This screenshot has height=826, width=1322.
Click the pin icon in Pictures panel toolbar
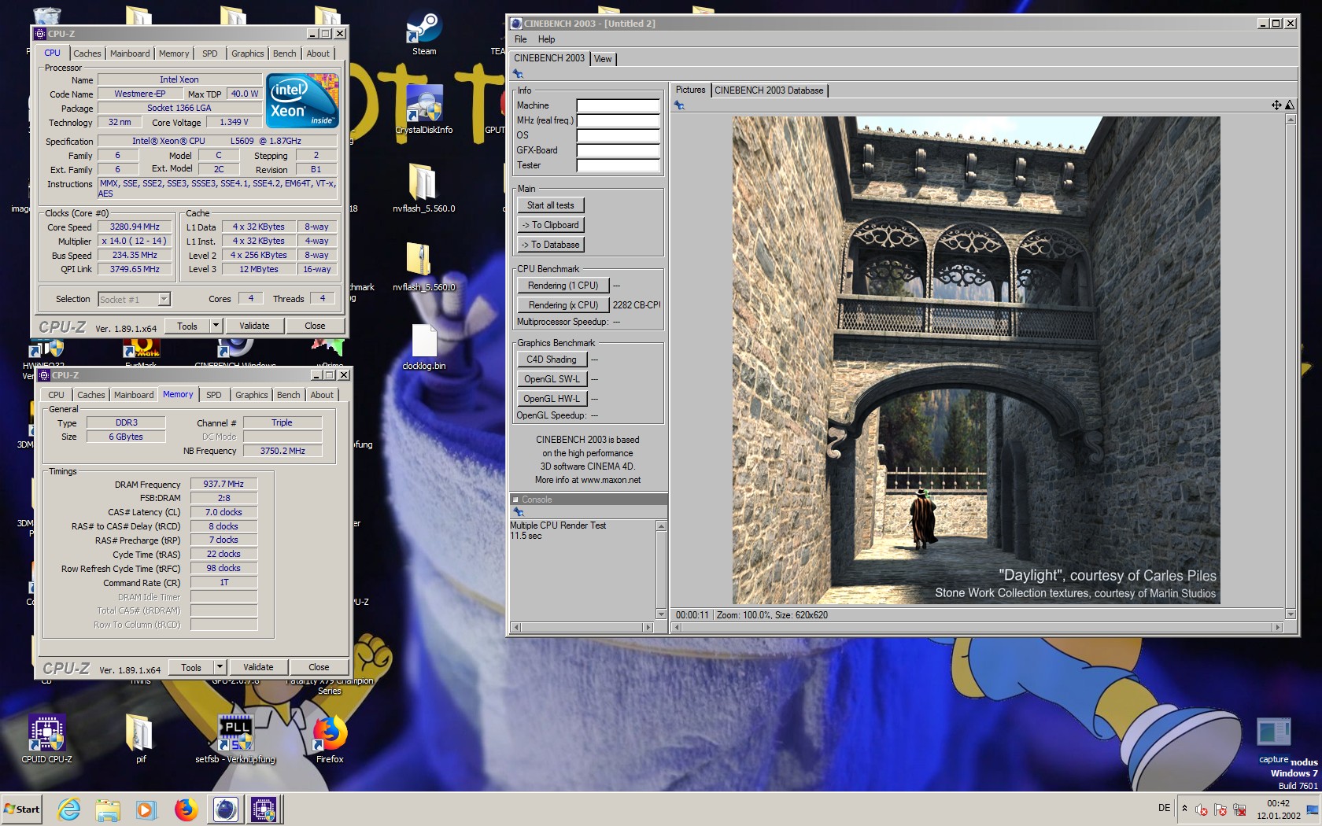click(x=679, y=105)
